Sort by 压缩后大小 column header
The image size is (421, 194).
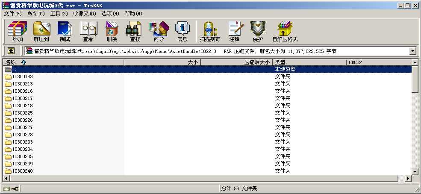[x=236, y=62]
